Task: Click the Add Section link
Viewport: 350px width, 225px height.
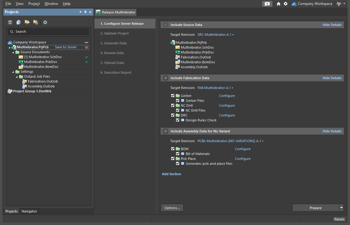Action: tap(171, 174)
